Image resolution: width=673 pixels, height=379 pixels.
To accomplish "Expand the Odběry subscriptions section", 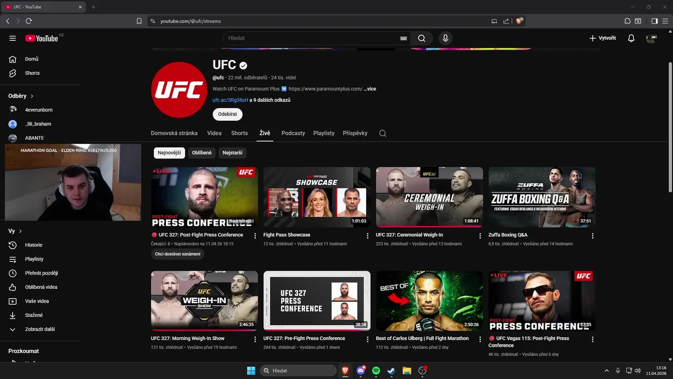I will [21, 96].
